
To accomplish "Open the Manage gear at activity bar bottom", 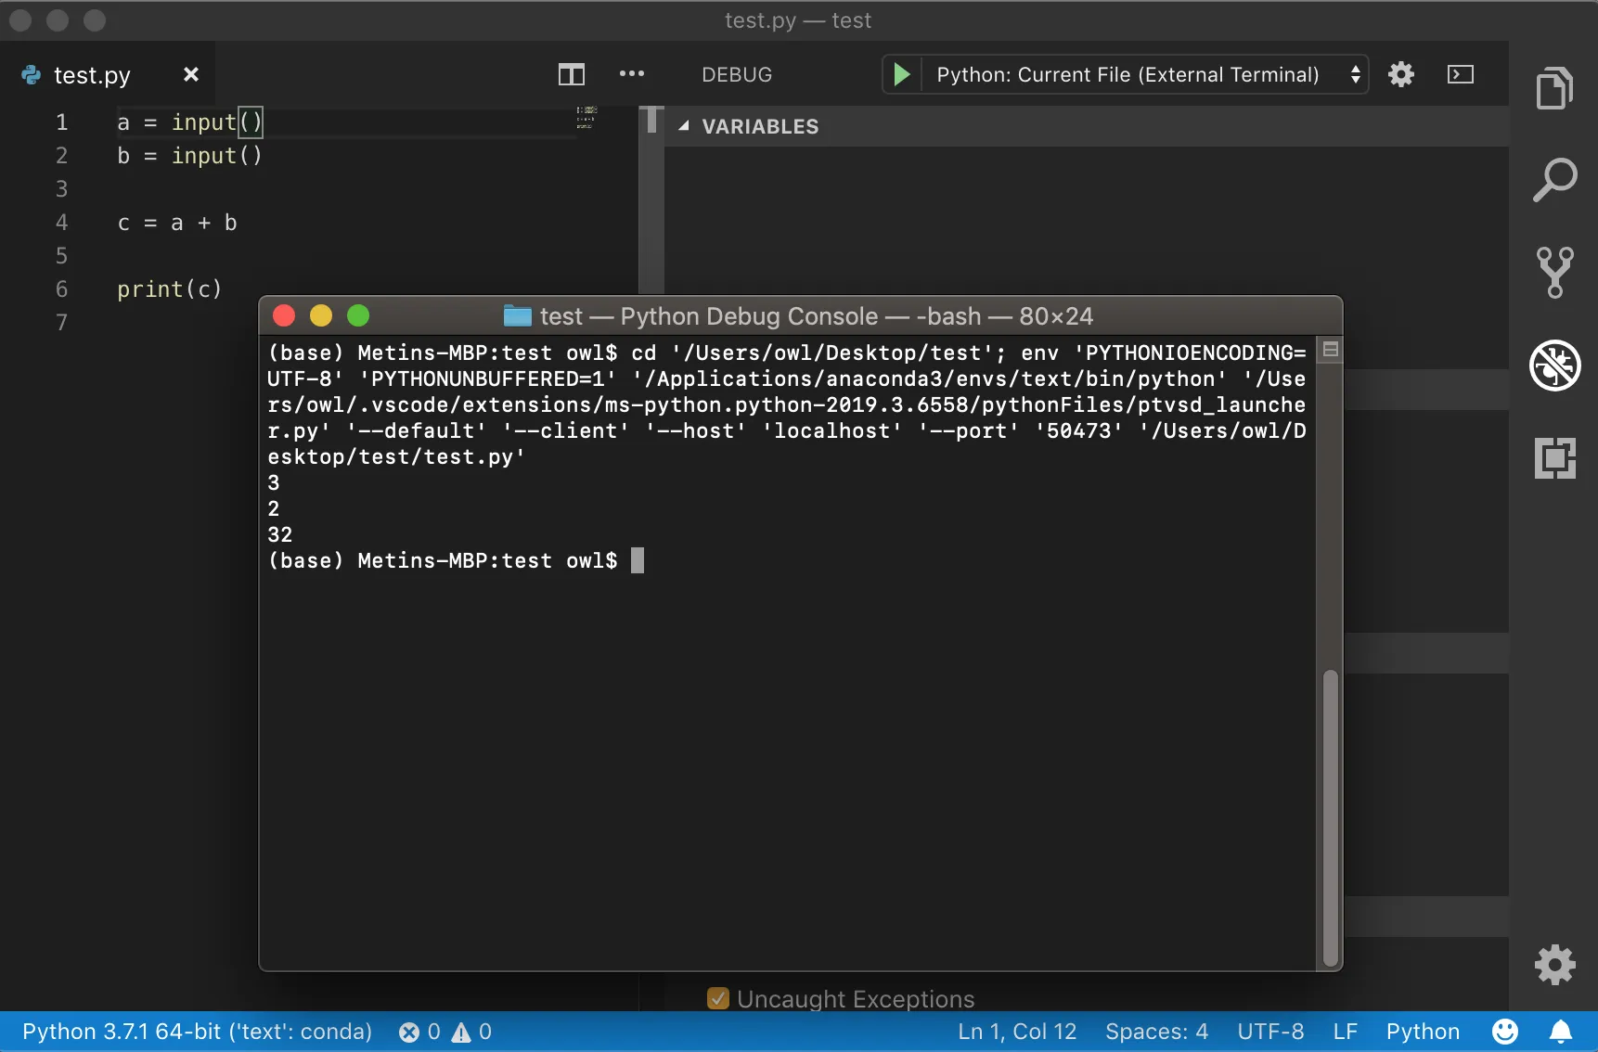I will click(x=1555, y=965).
